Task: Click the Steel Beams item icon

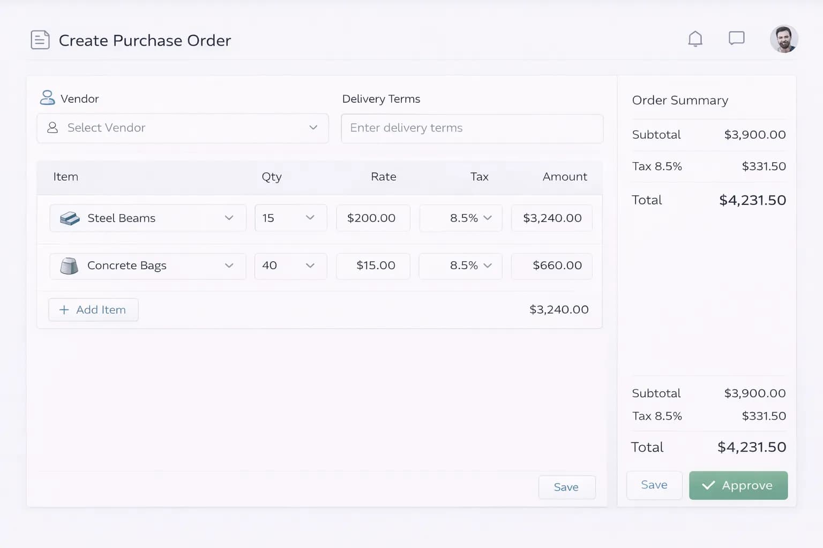Action: [x=70, y=218]
